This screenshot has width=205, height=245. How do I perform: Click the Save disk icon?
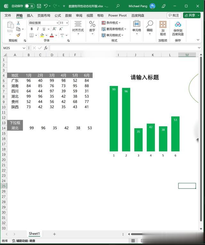[x=39, y=6]
